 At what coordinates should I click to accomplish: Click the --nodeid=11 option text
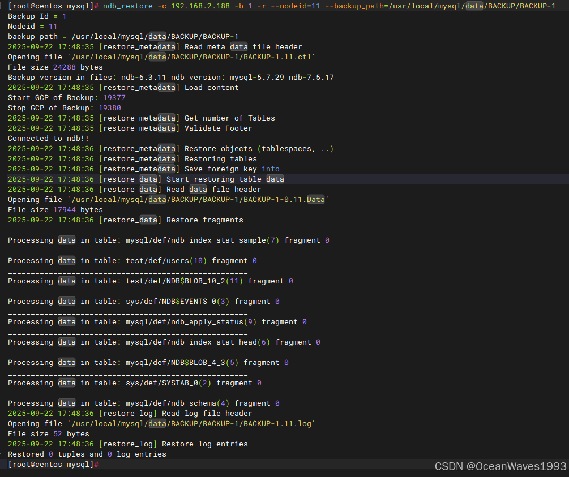(296, 6)
